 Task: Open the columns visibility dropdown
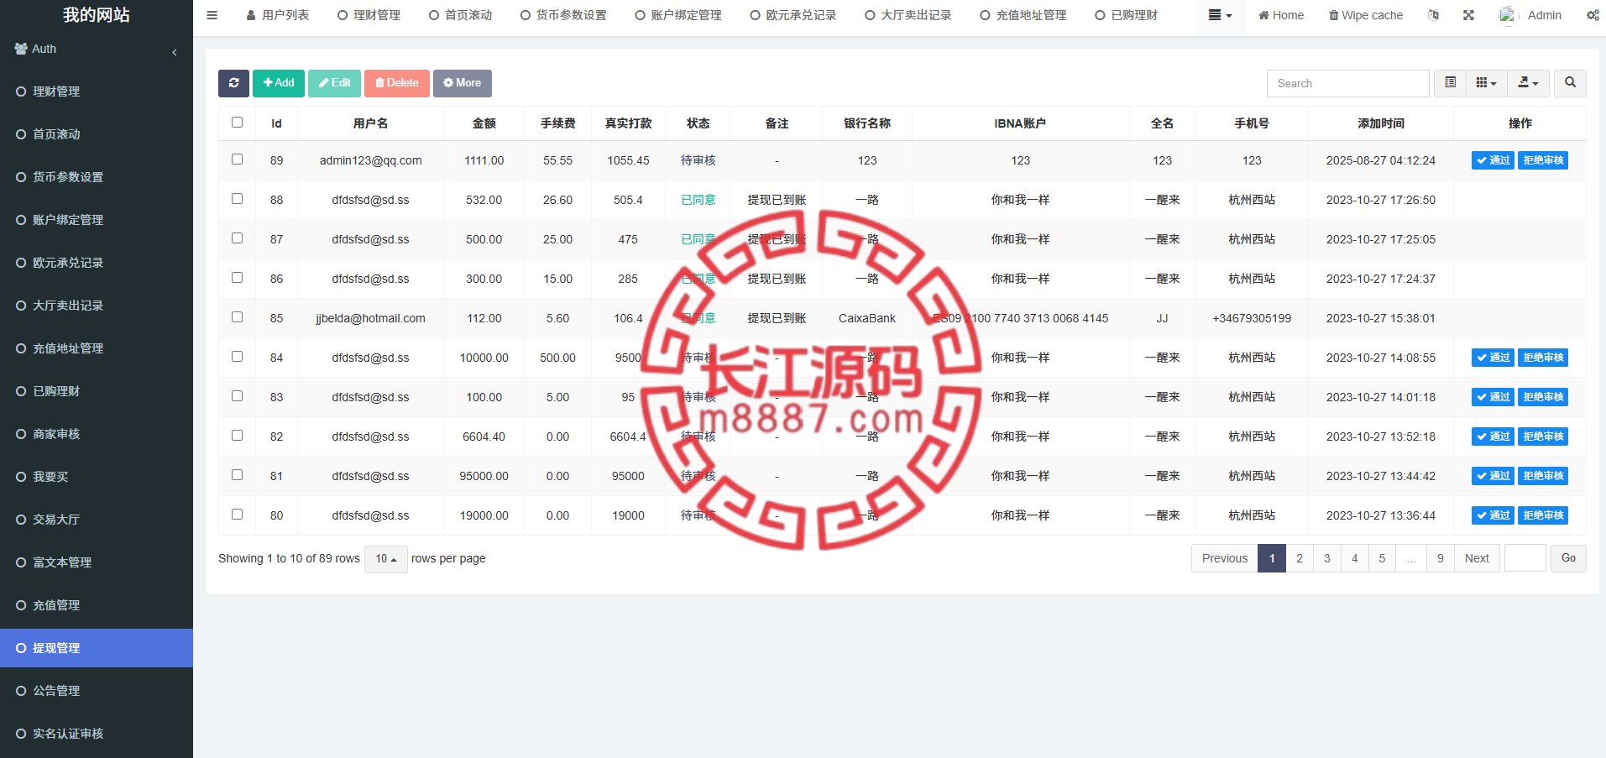click(x=1486, y=83)
